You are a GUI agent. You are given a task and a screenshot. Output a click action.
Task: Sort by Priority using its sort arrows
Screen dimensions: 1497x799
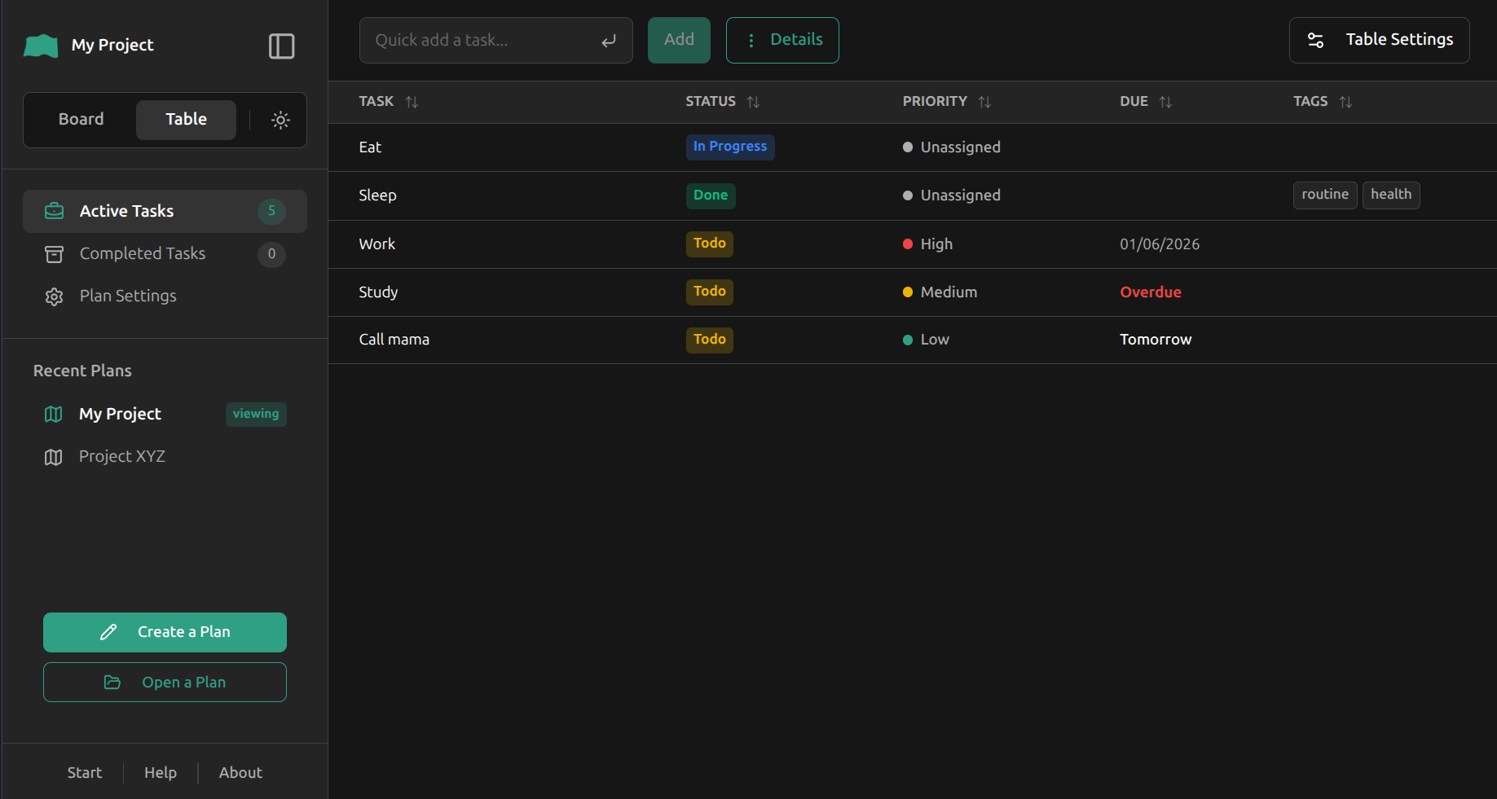pyautogui.click(x=984, y=102)
